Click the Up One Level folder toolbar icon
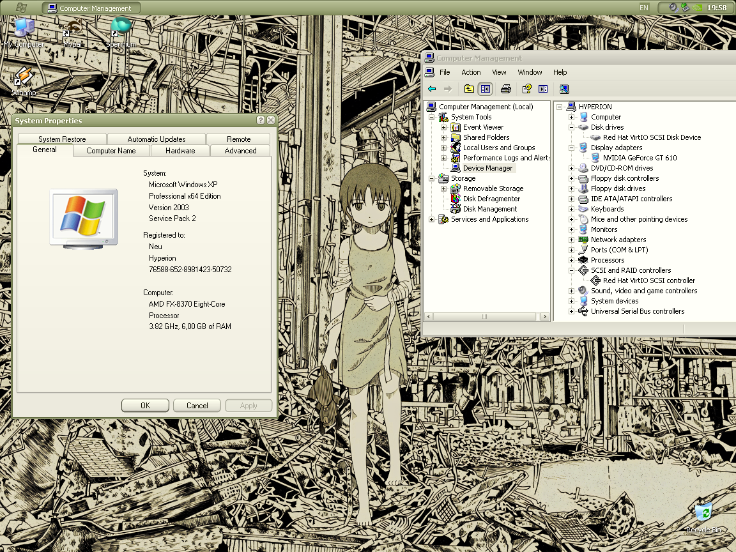 point(469,89)
